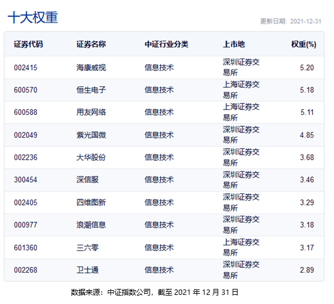The height and width of the screenshot is (304, 334).
Task: Click the 权重(%) column header
Action: [304, 44]
